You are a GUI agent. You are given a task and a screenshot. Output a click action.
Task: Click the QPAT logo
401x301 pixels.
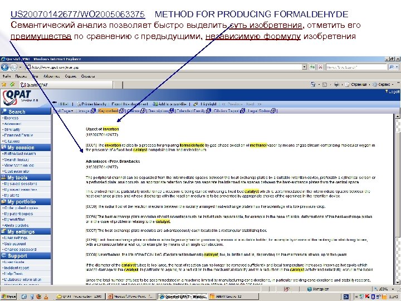pyautogui.click(x=17, y=98)
